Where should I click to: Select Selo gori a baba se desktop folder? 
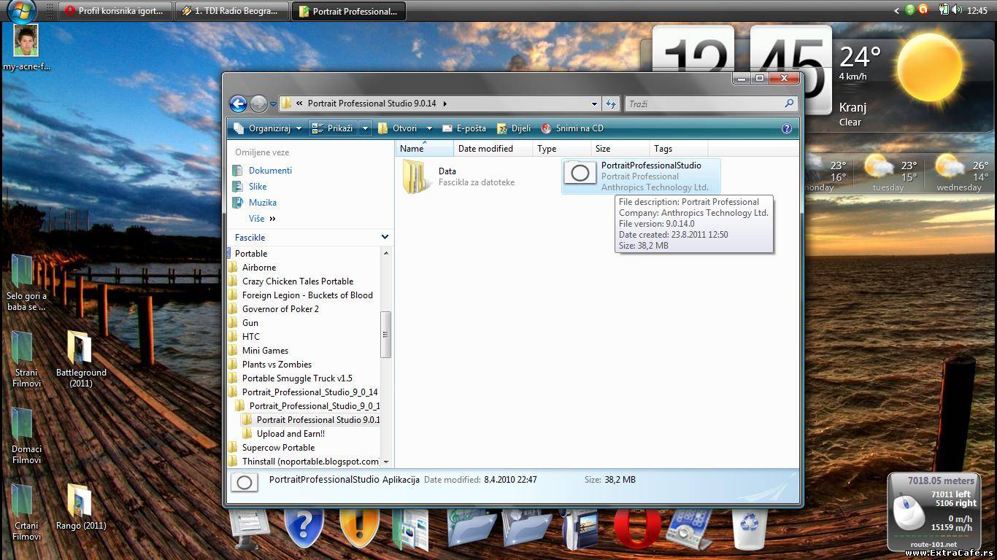(26, 283)
